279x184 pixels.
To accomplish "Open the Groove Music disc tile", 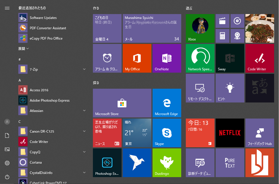I will pos(237,21).
